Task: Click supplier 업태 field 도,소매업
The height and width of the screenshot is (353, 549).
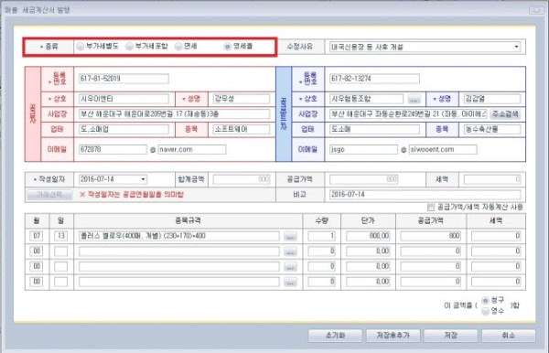Action: pos(124,129)
